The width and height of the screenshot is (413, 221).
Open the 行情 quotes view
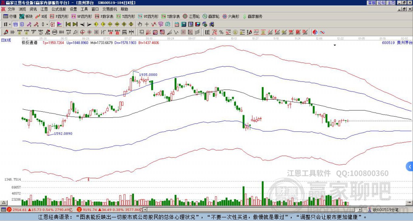pos(10,16)
